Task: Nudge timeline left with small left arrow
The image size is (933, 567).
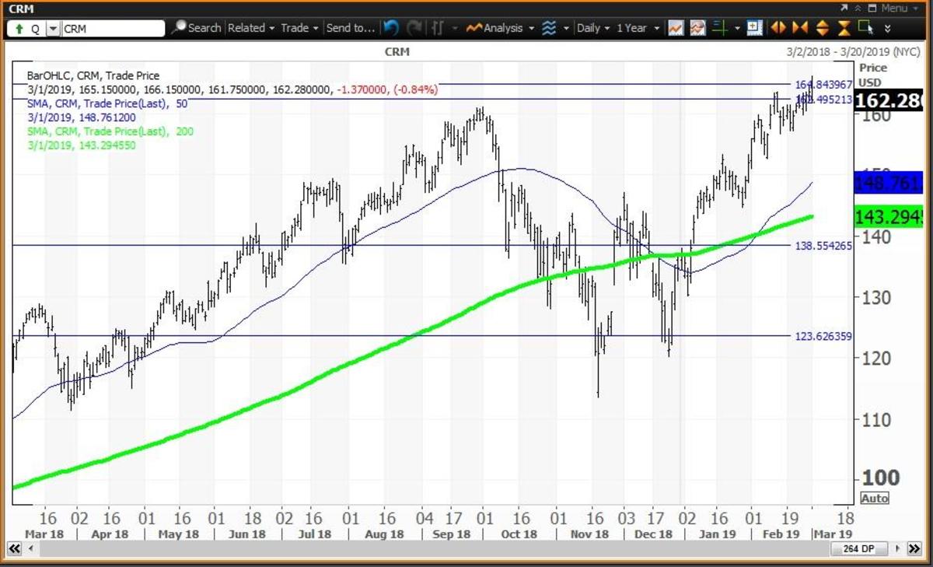Action: tap(30, 549)
